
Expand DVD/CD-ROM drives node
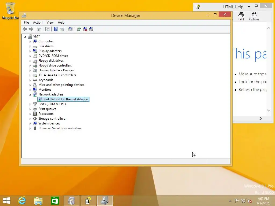(30, 56)
